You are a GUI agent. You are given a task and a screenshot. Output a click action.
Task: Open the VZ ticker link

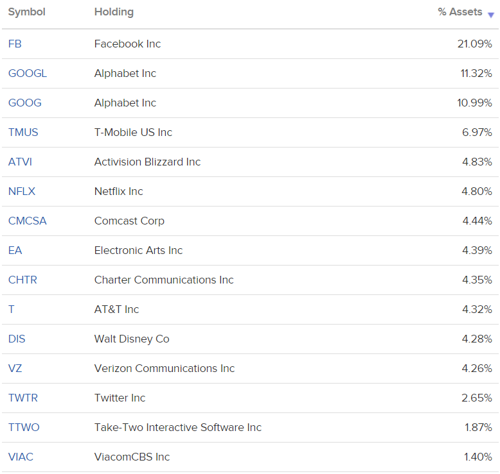click(x=15, y=368)
